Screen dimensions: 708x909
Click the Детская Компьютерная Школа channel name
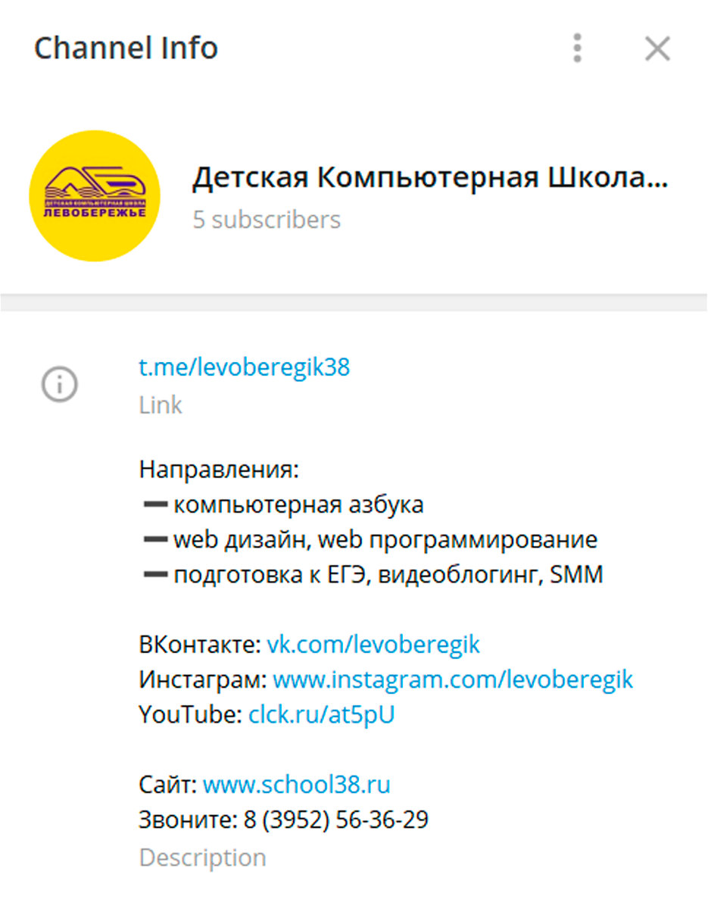(x=431, y=179)
